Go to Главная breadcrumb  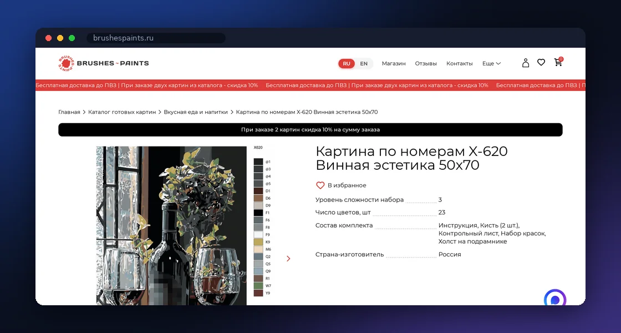[69, 112]
